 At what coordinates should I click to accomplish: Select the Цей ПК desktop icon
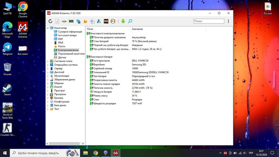pos(8,8)
